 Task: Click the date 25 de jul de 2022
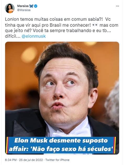pyautogui.click(x=31, y=160)
